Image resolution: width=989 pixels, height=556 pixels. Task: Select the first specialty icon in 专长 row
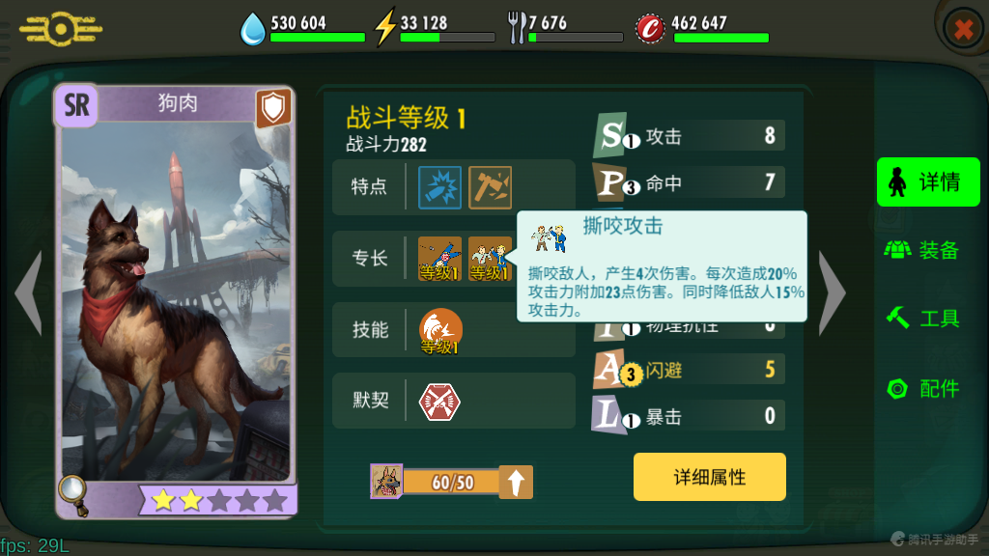click(x=439, y=259)
